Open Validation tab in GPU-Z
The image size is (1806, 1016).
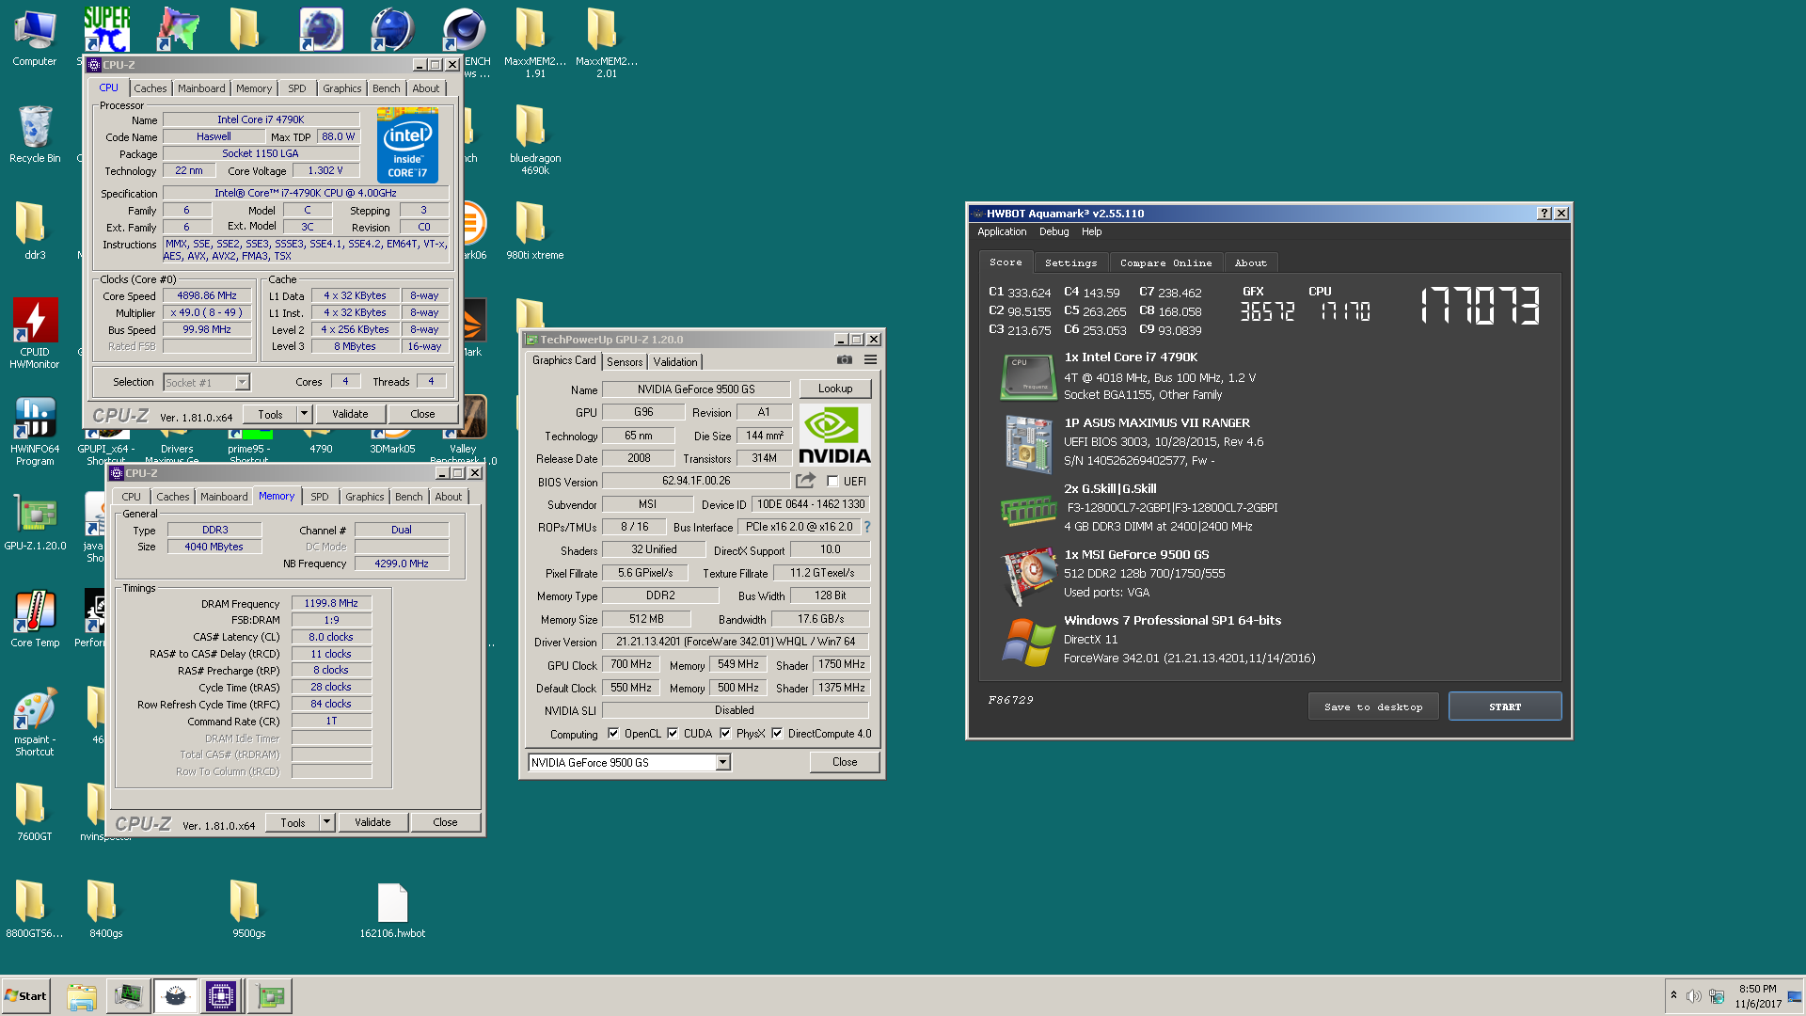point(675,362)
